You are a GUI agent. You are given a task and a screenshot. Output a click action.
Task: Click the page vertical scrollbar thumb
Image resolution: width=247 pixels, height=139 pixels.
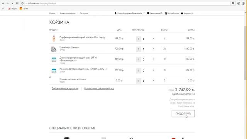click(245, 53)
